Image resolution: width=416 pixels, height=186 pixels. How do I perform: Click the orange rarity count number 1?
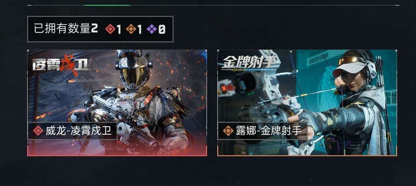(x=139, y=29)
